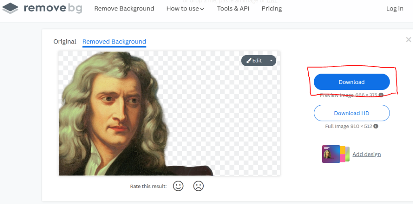Open the How to use dropdown
The height and width of the screenshot is (204, 413).
tap(185, 8)
